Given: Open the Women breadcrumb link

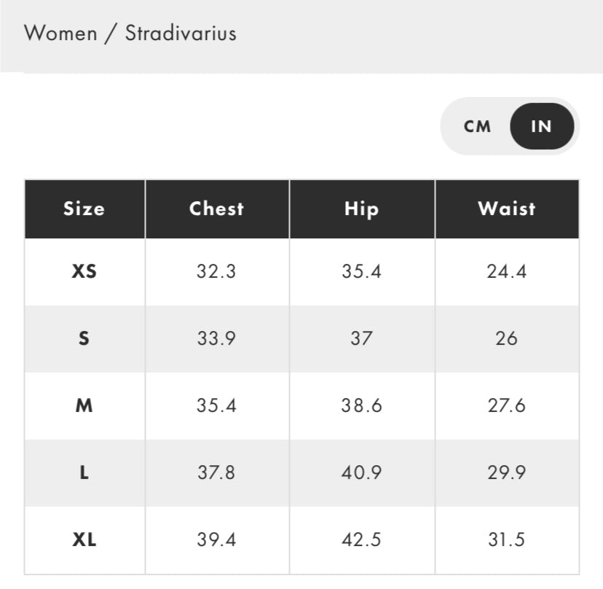Looking at the screenshot, I should point(60,33).
